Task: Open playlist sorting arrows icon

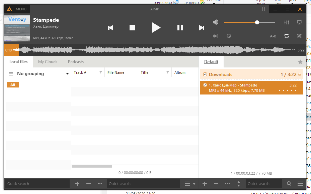Action: point(239,184)
